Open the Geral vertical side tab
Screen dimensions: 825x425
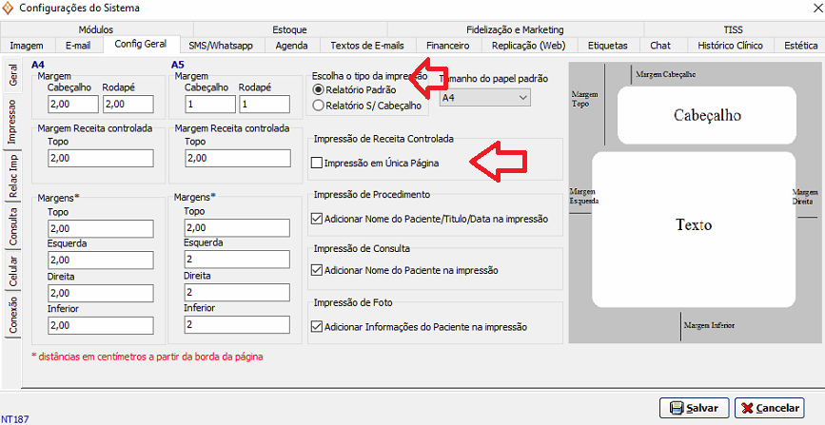pyautogui.click(x=12, y=77)
